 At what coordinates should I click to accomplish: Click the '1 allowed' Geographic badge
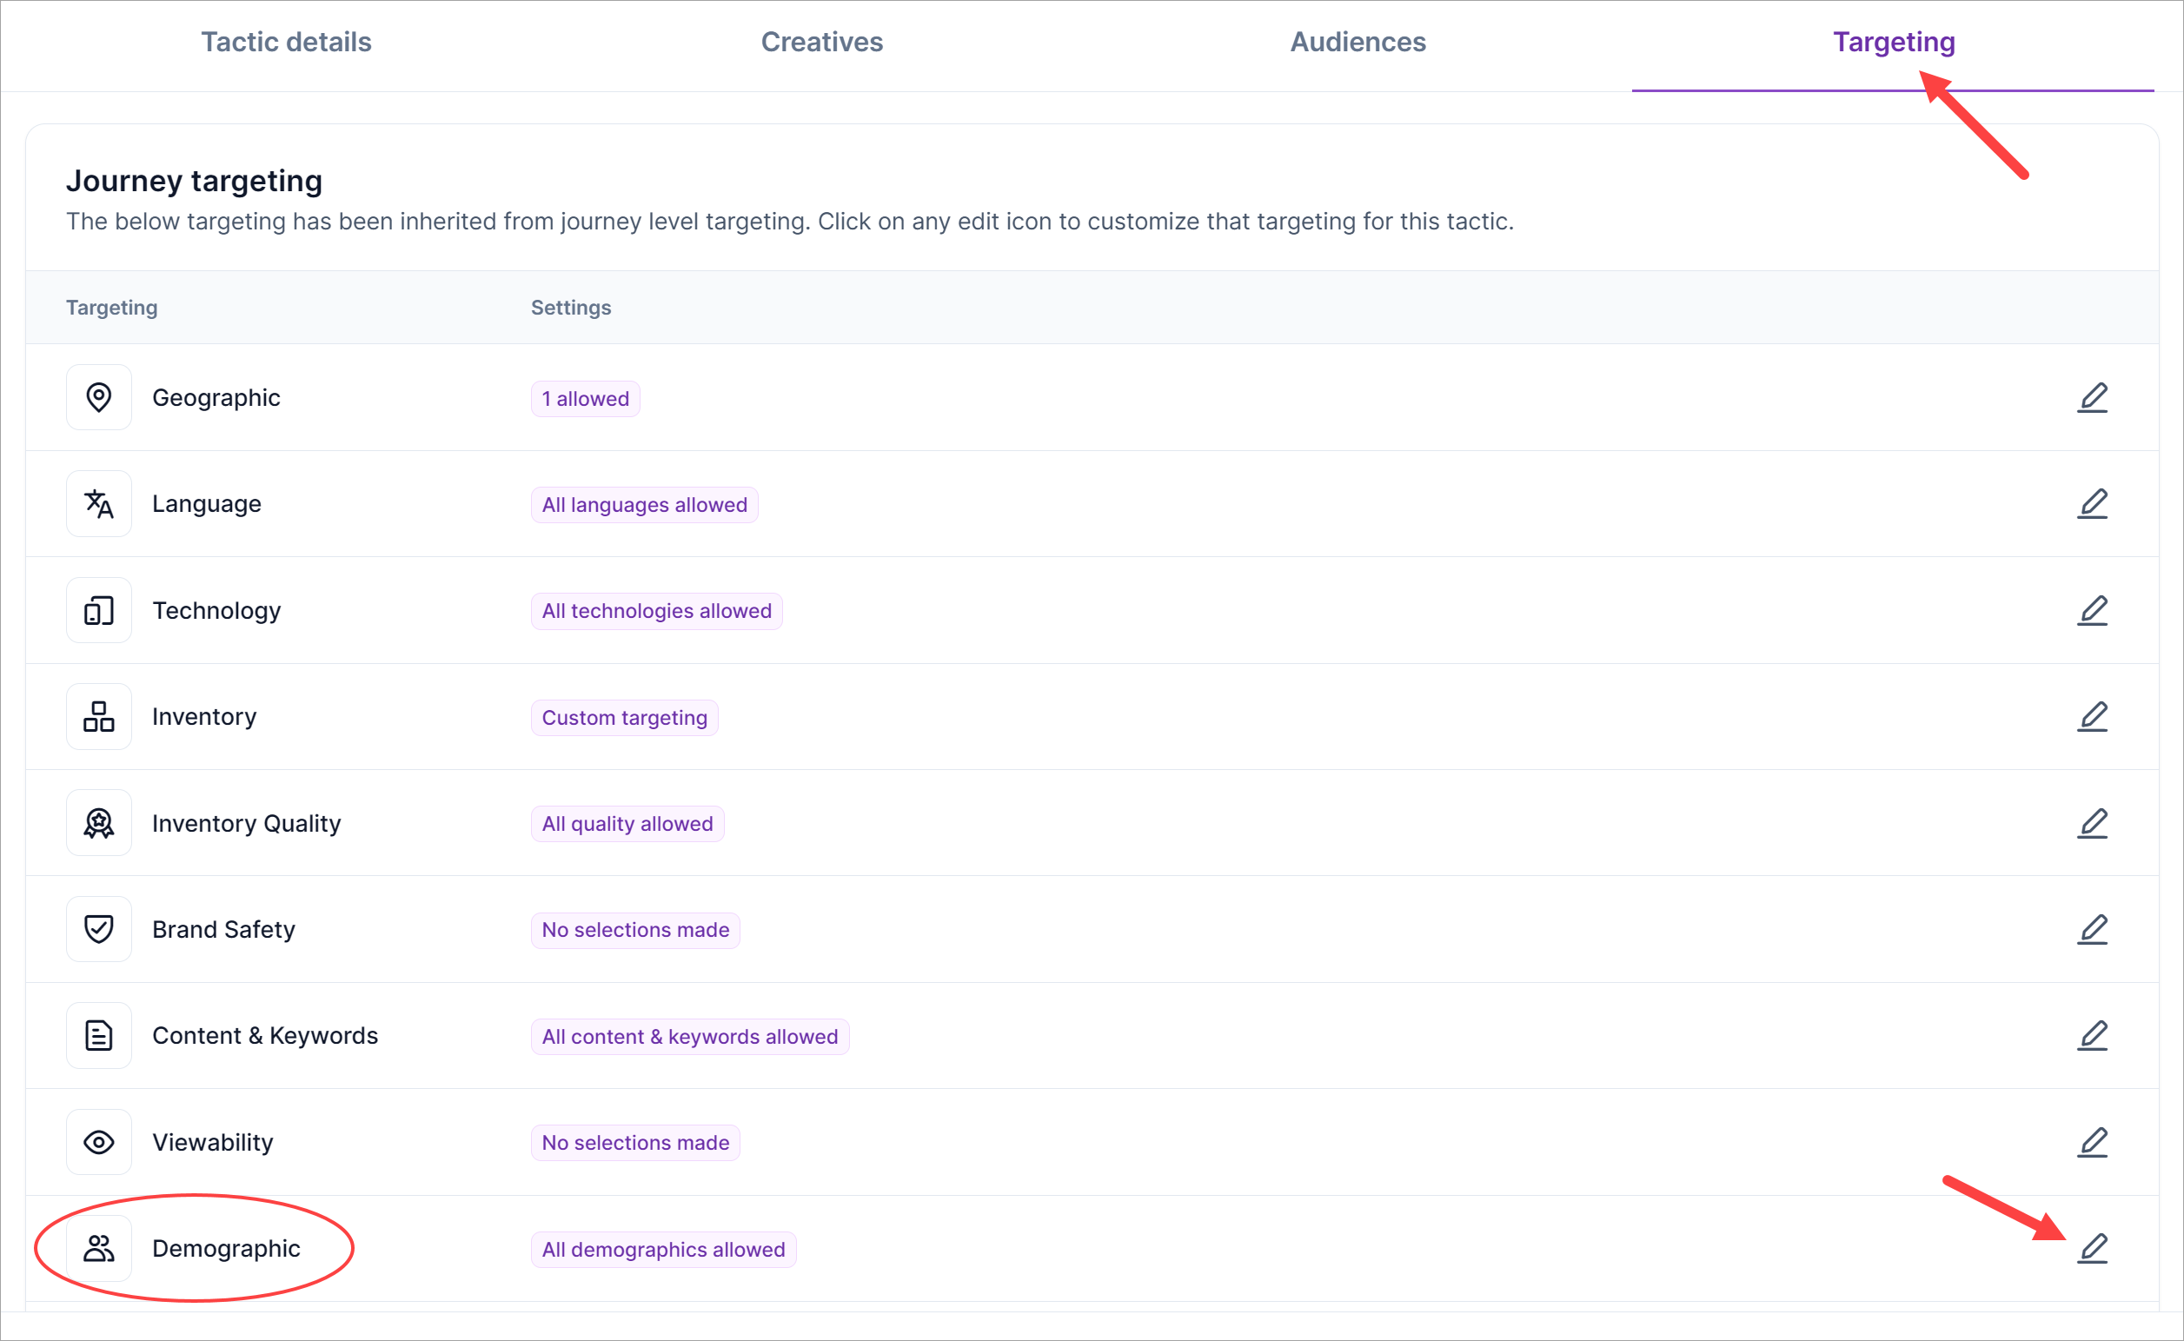pos(584,398)
